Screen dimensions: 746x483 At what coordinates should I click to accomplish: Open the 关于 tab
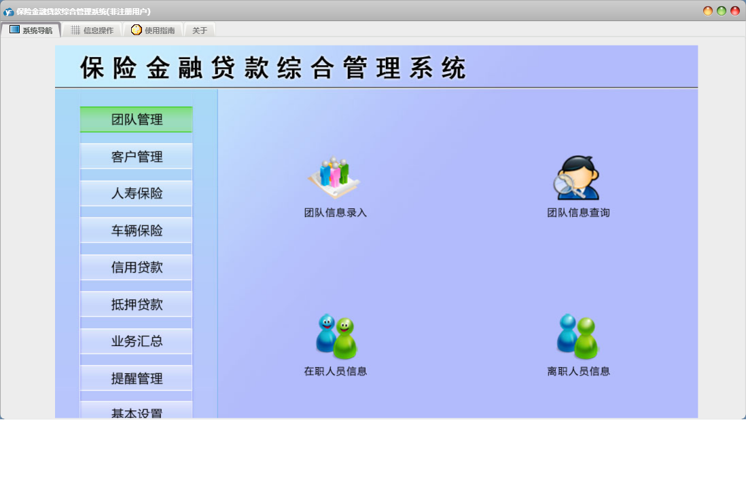point(200,31)
